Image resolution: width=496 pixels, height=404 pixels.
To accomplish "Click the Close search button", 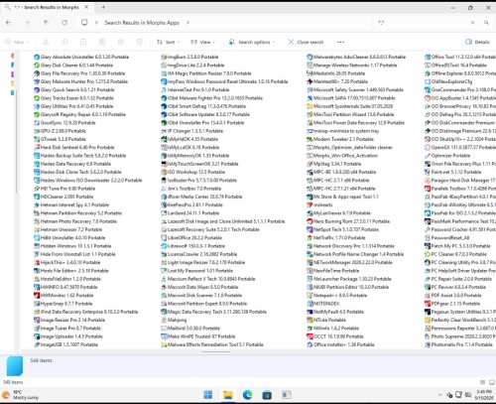I will tap(306, 42).
